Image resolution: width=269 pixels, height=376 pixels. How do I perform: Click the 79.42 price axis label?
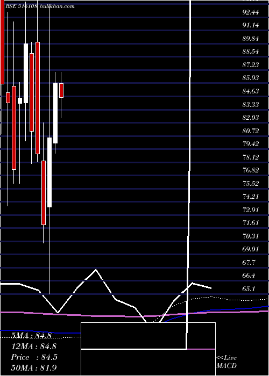click(251, 144)
